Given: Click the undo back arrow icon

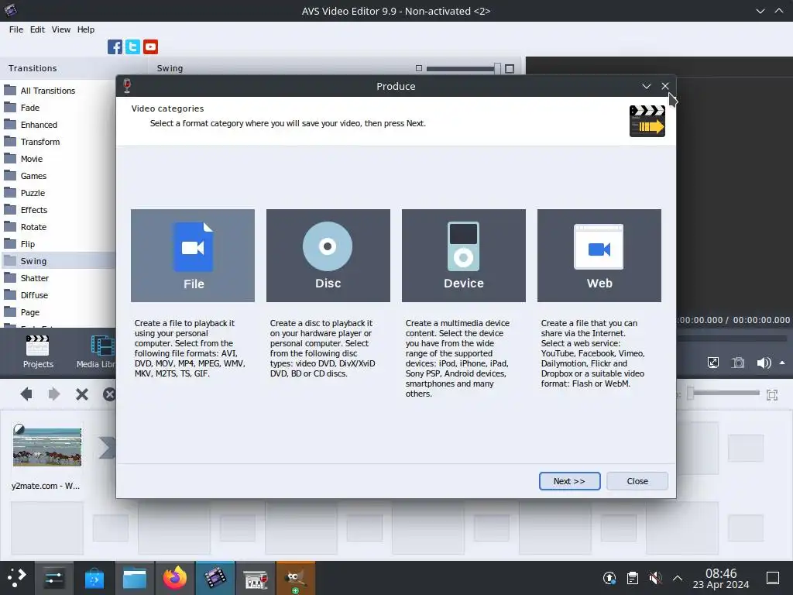Looking at the screenshot, I should click(x=26, y=394).
